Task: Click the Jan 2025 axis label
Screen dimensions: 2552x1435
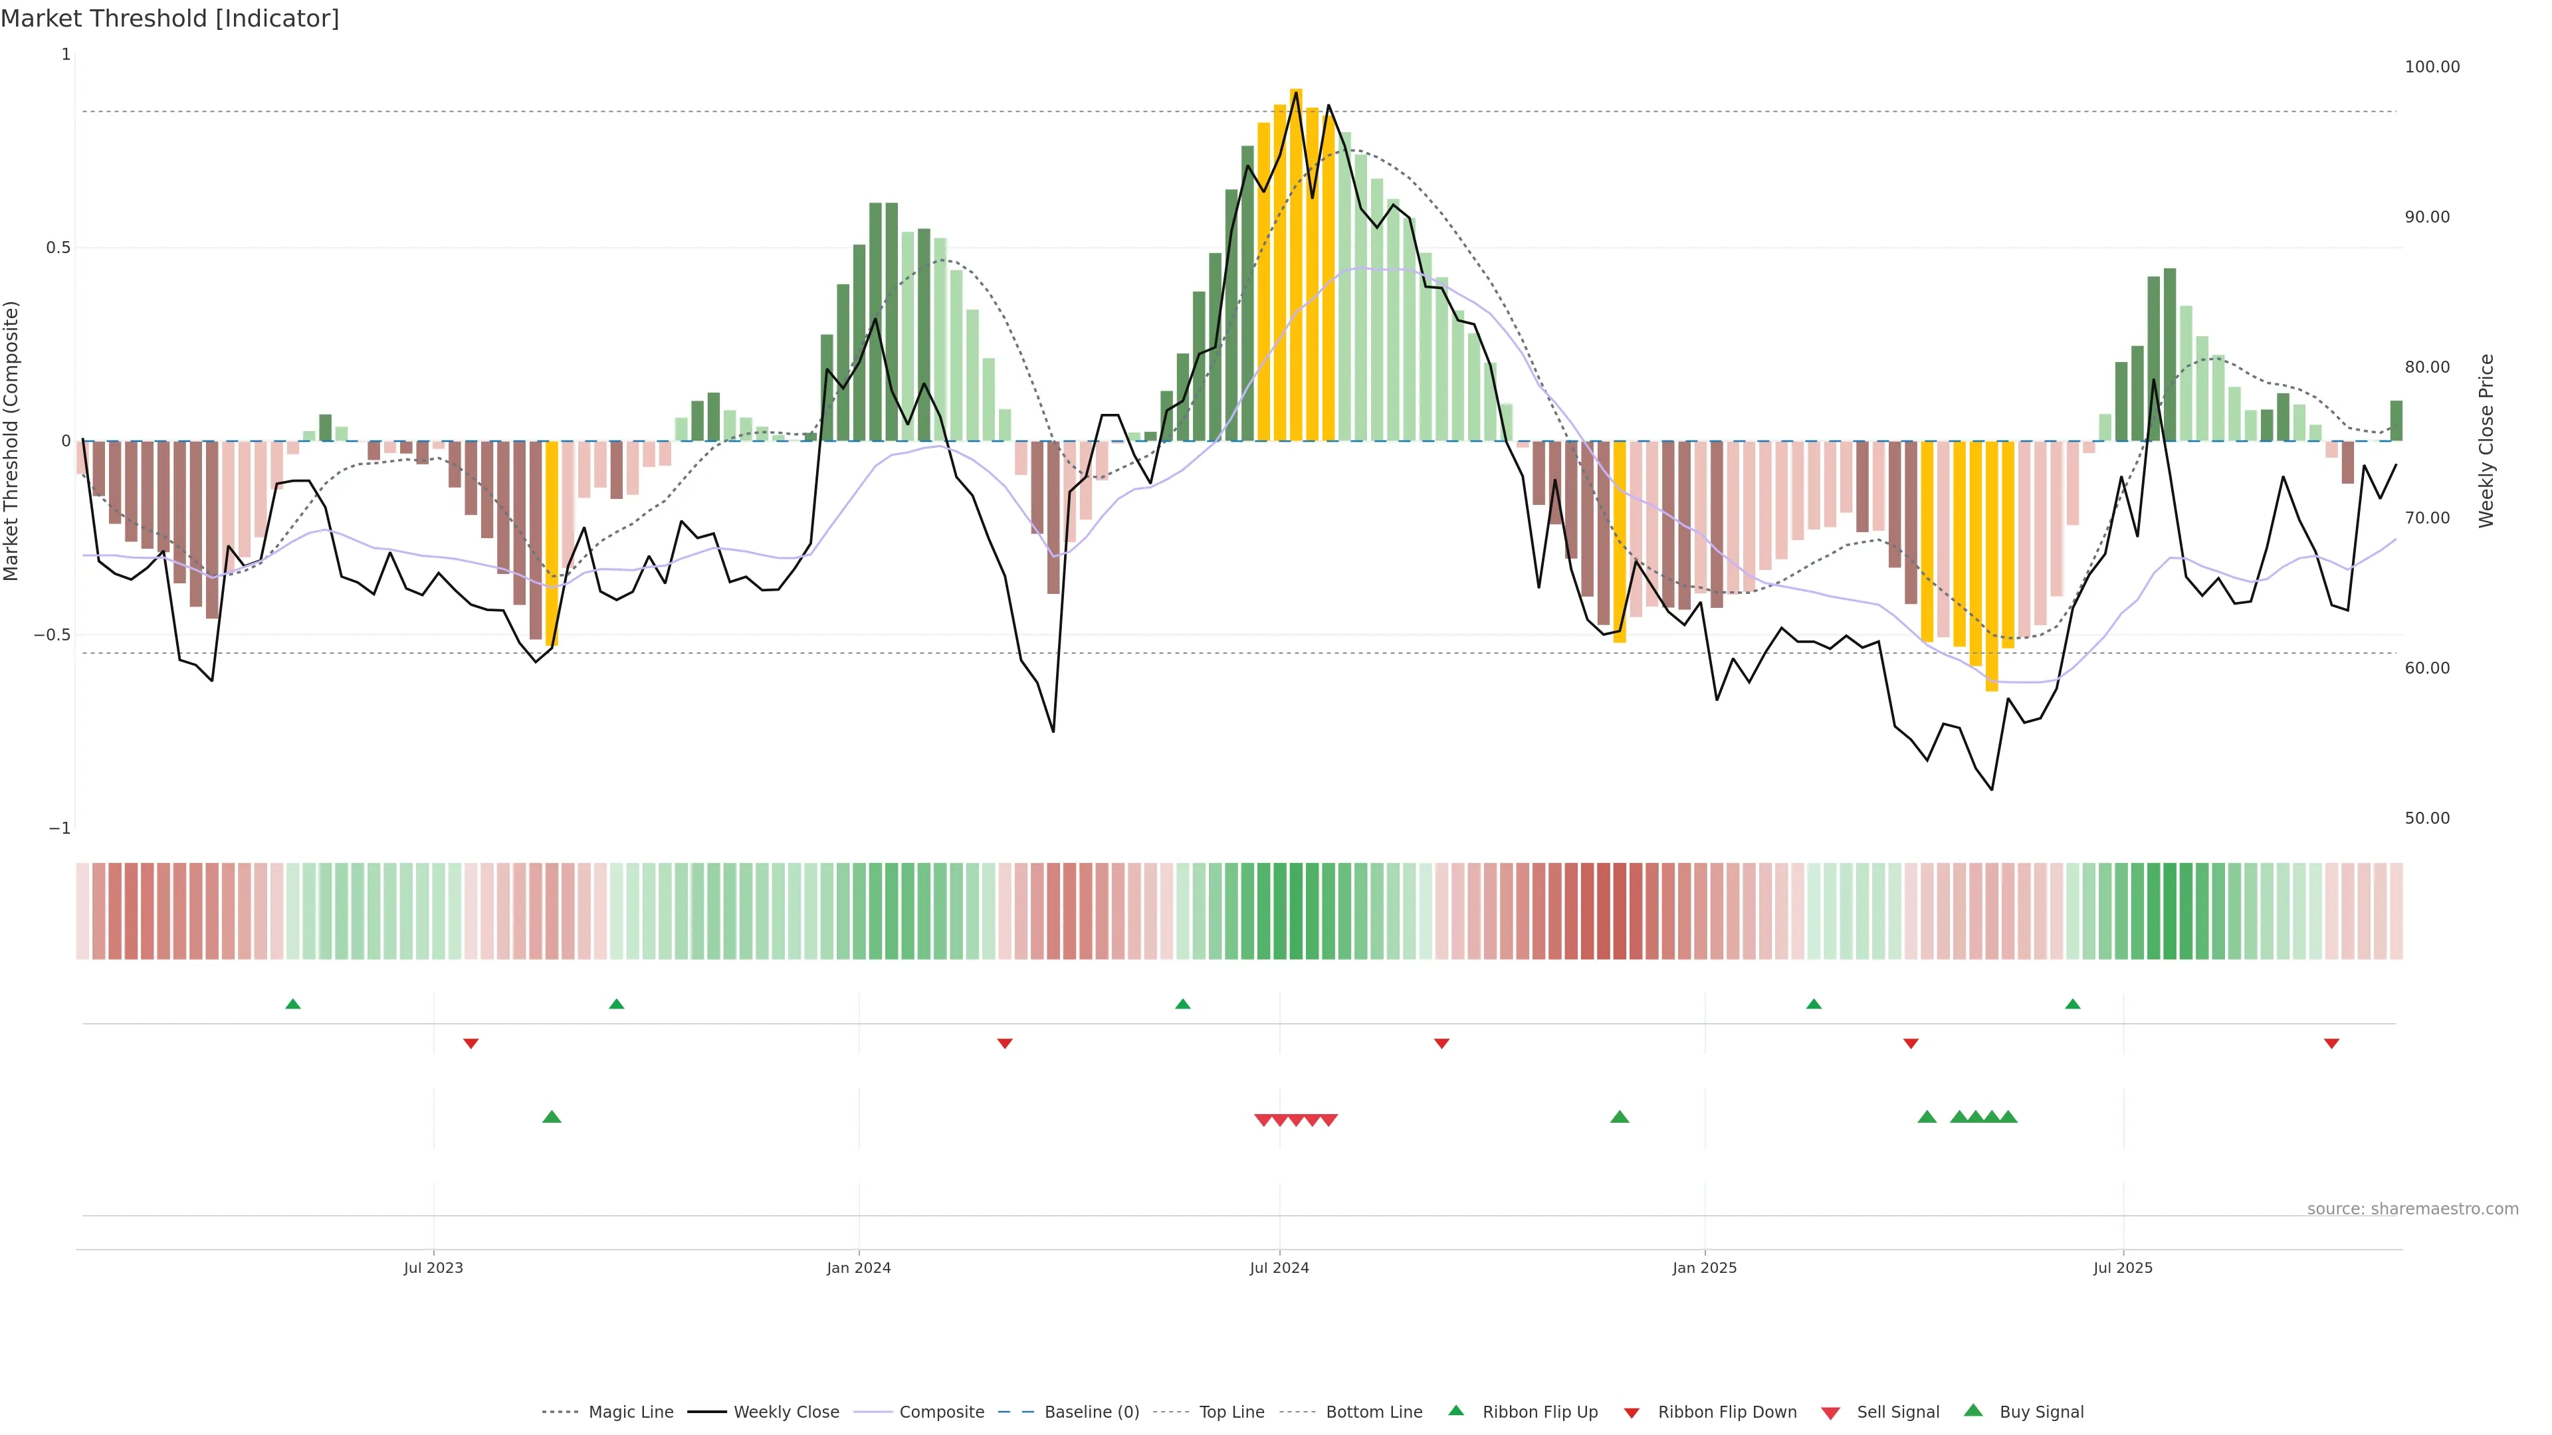Action: pyautogui.click(x=1704, y=1268)
